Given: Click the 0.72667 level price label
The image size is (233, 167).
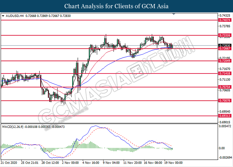Looking at the screenshot, I should click(x=225, y=48).
